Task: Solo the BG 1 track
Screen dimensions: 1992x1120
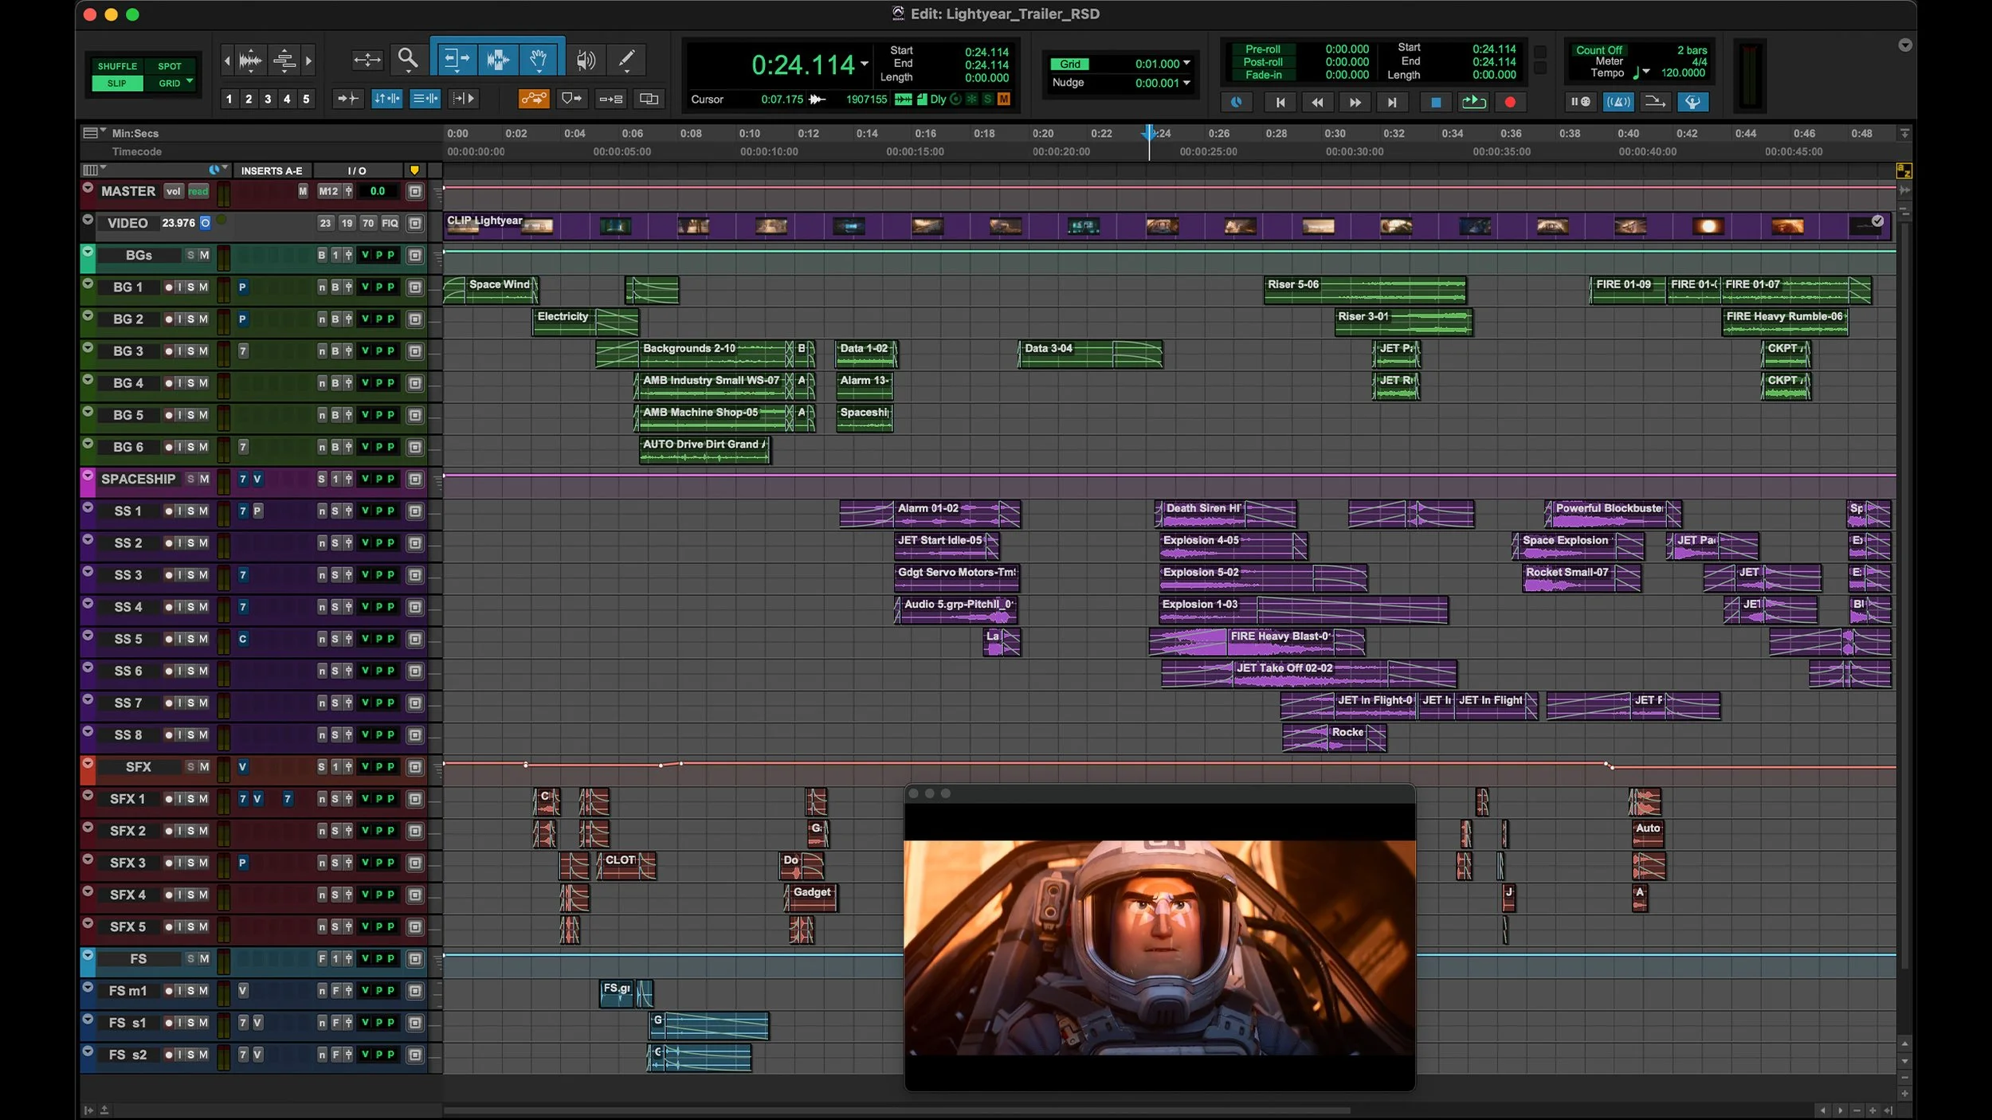Action: (x=191, y=287)
